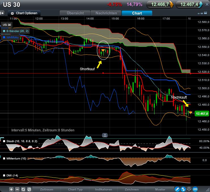Image resolution: width=210 pixels, height=192 pixels.
Task: Toggle the 1234 value display icon
Action: click(x=195, y=189)
